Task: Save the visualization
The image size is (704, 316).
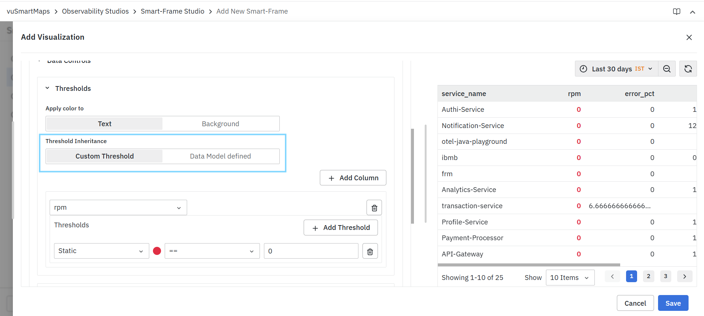Action: coord(673,303)
